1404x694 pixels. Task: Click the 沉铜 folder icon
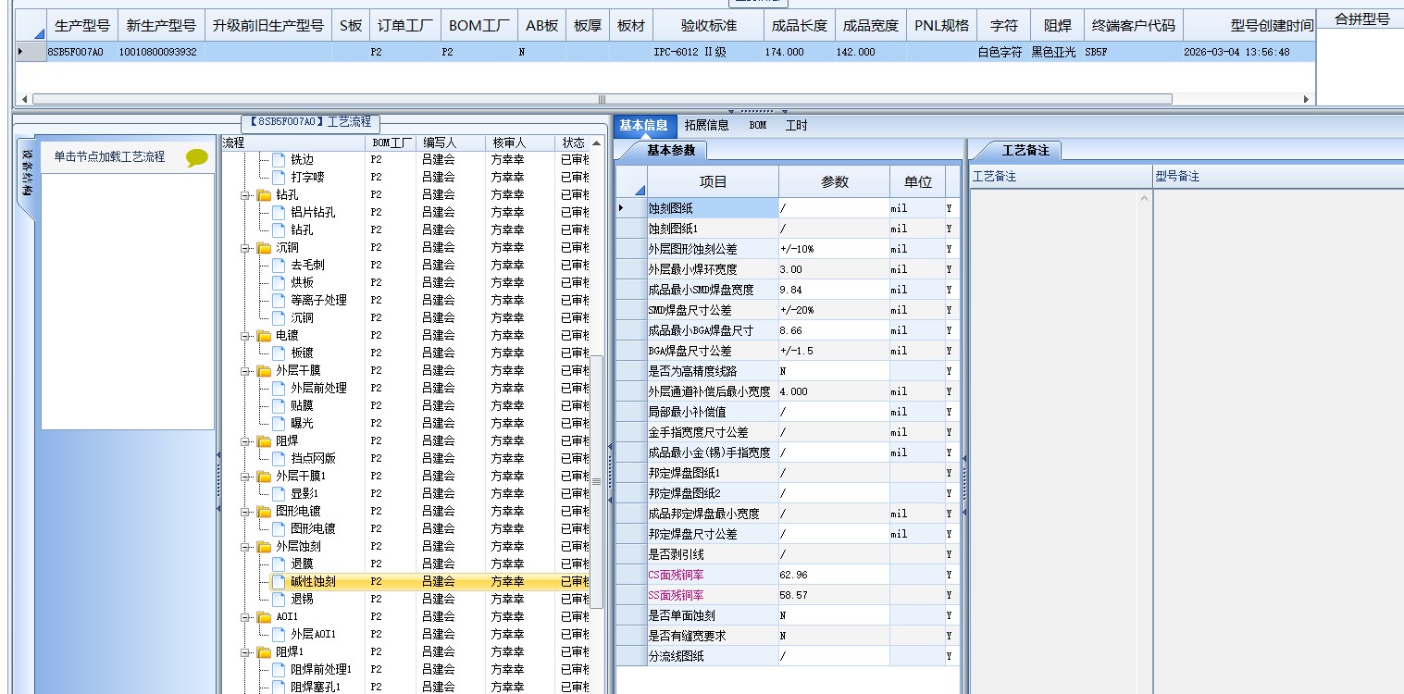[x=264, y=248]
